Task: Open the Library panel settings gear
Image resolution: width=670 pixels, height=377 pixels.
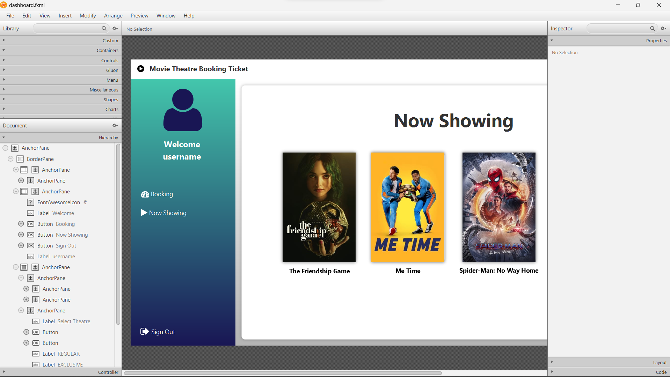Action: point(115,28)
